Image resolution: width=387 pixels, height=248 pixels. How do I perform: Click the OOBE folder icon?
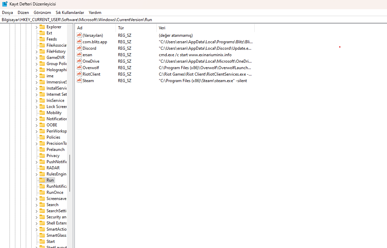(42, 125)
